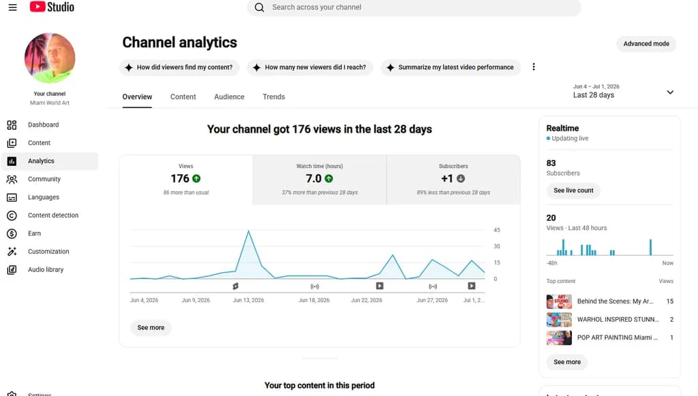Click the first live stream marker on the chart timeline

click(315, 286)
